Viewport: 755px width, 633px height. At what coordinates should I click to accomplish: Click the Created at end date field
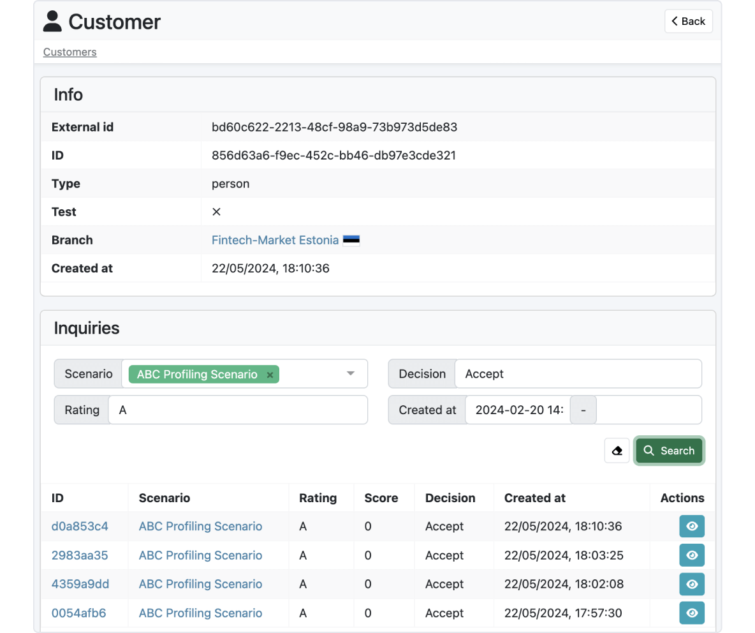tap(649, 410)
